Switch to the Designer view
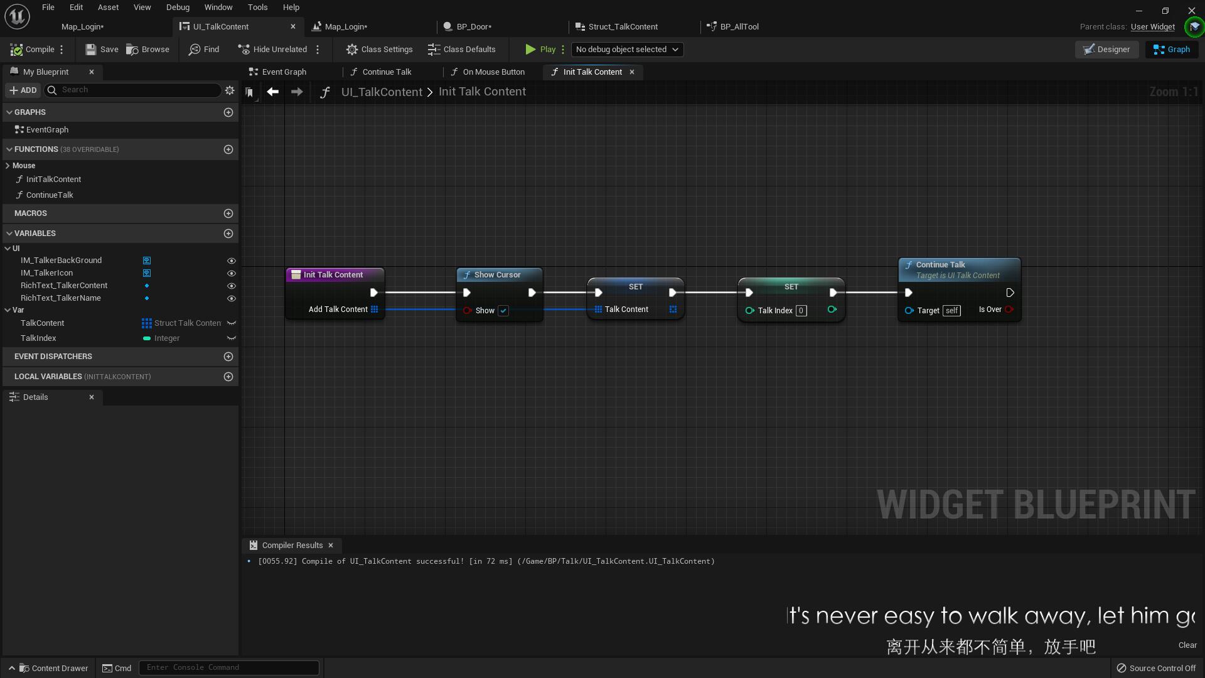The height and width of the screenshot is (678, 1205). [x=1106, y=50]
